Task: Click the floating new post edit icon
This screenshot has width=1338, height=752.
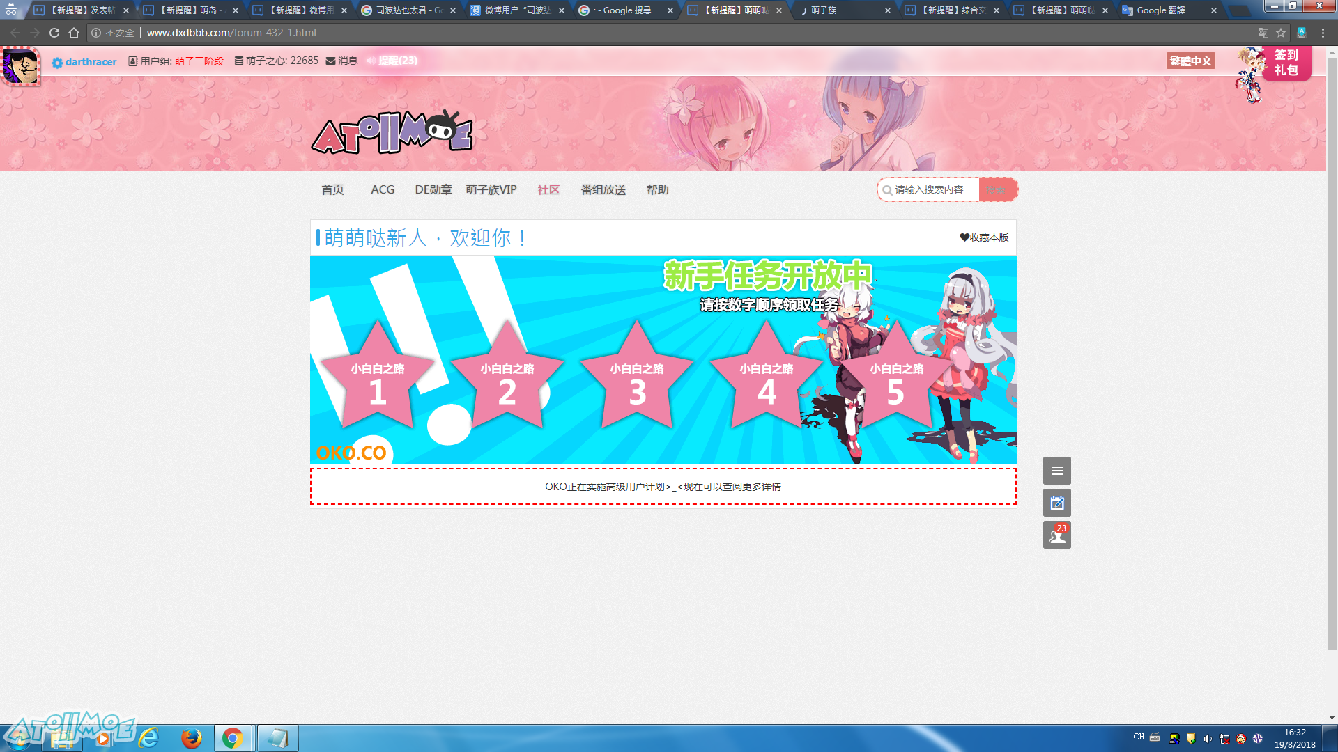Action: [1057, 503]
